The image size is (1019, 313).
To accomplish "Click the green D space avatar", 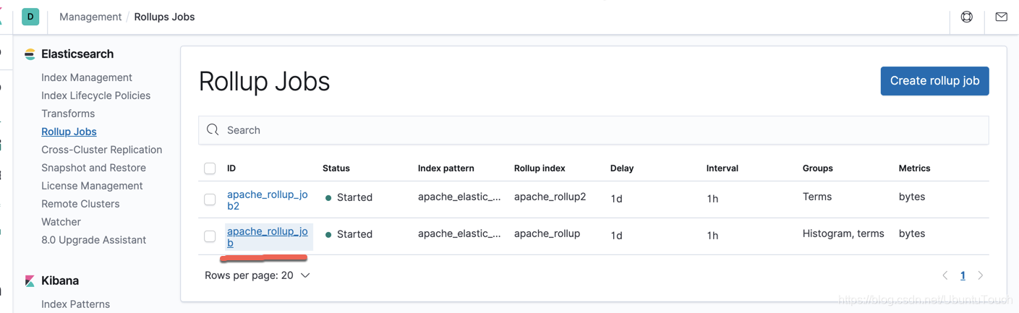I will point(30,17).
